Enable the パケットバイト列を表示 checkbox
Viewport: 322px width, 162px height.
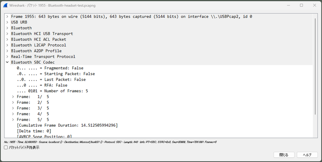(6, 147)
